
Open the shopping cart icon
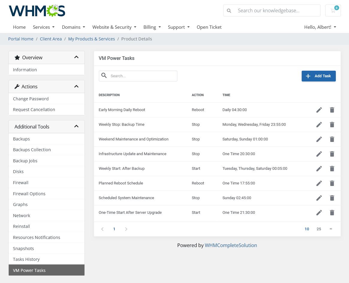(x=333, y=10)
